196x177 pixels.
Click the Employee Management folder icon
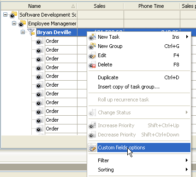pos(22,24)
